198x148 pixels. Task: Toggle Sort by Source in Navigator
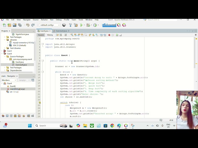pos(32,116)
